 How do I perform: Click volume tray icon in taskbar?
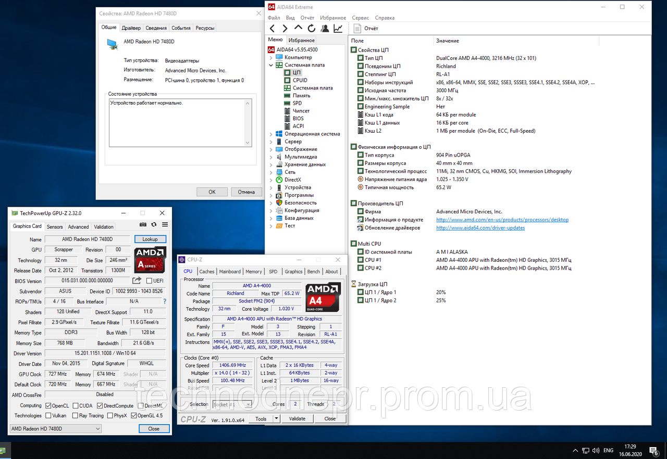click(x=596, y=450)
